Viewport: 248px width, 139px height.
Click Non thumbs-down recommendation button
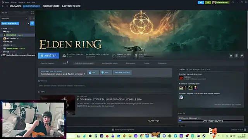106,73
